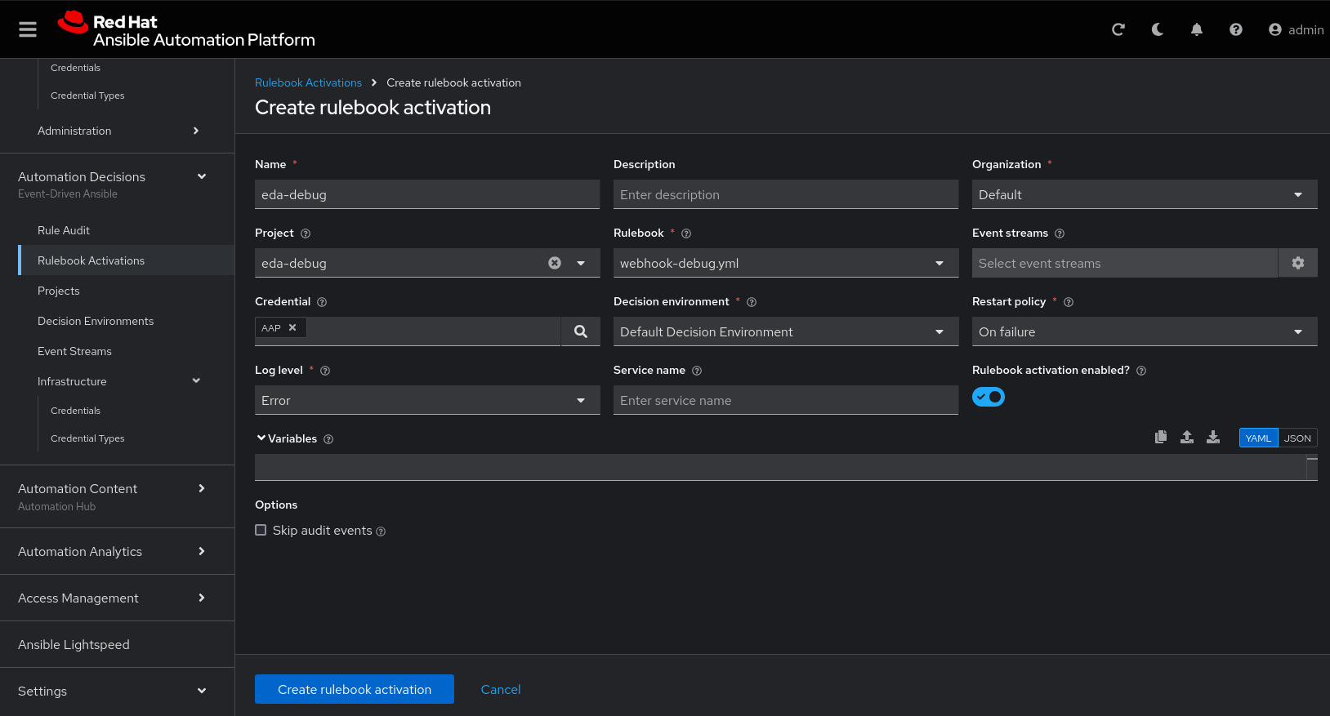Switch variables editor to YAML
The image size is (1330, 716).
click(1258, 438)
